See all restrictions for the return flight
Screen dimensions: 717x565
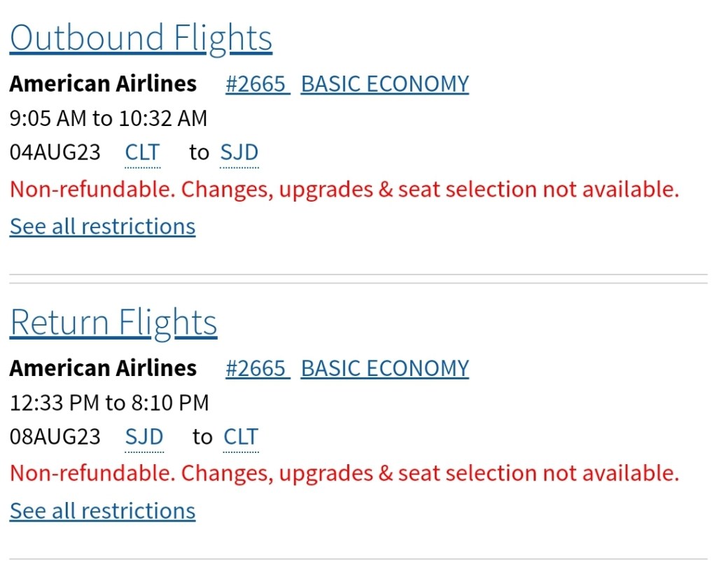click(x=102, y=510)
